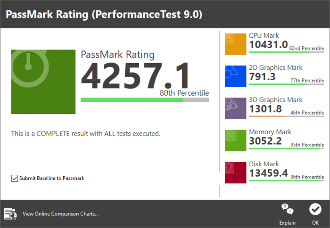Click the PassMark Rating percentile progress bar
The image size is (330, 228).
[x=144, y=100]
